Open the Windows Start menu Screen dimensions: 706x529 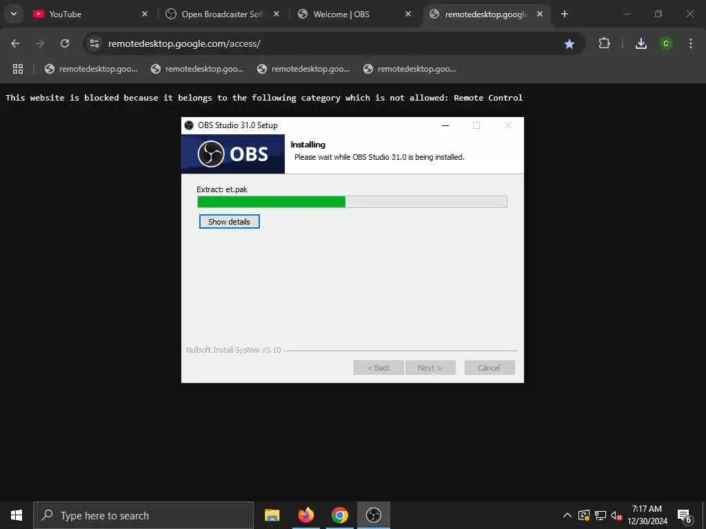(x=17, y=515)
